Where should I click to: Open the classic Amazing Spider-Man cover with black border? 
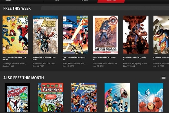(17, 97)
